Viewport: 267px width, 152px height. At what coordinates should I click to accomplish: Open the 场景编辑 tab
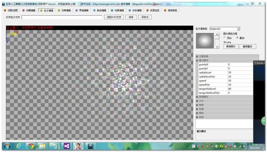click(117, 10)
